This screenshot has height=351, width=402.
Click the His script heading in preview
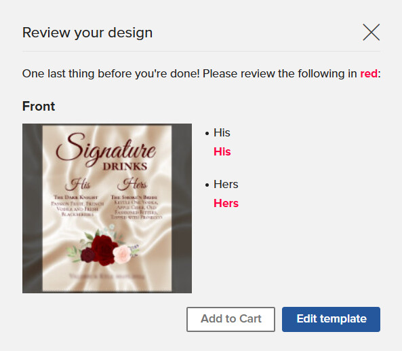pos(78,184)
